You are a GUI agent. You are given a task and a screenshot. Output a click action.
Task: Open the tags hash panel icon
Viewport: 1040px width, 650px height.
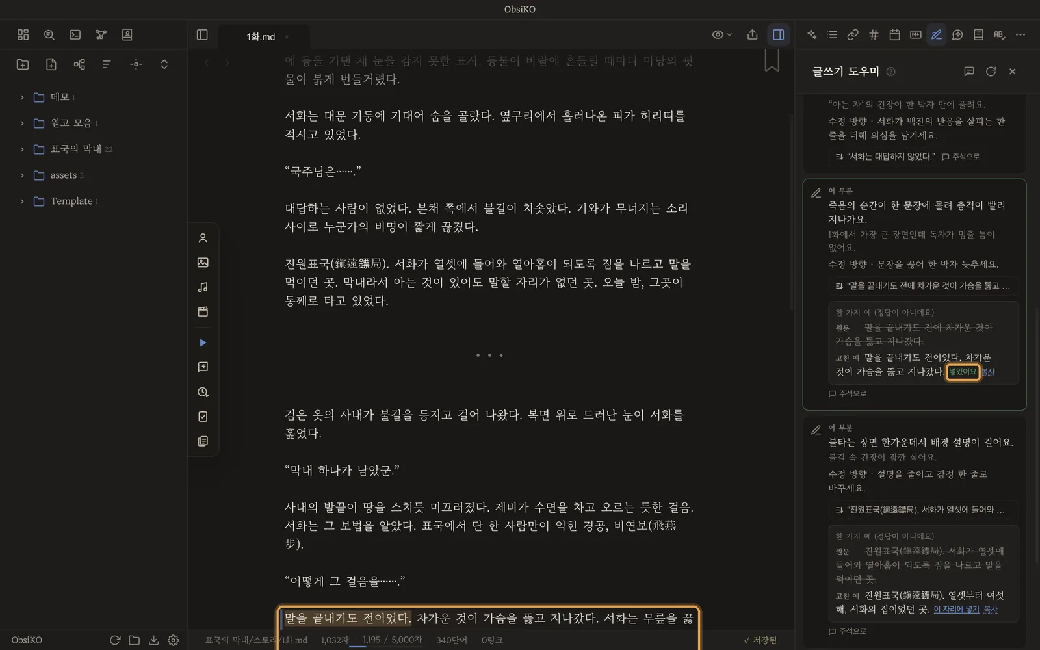874,34
